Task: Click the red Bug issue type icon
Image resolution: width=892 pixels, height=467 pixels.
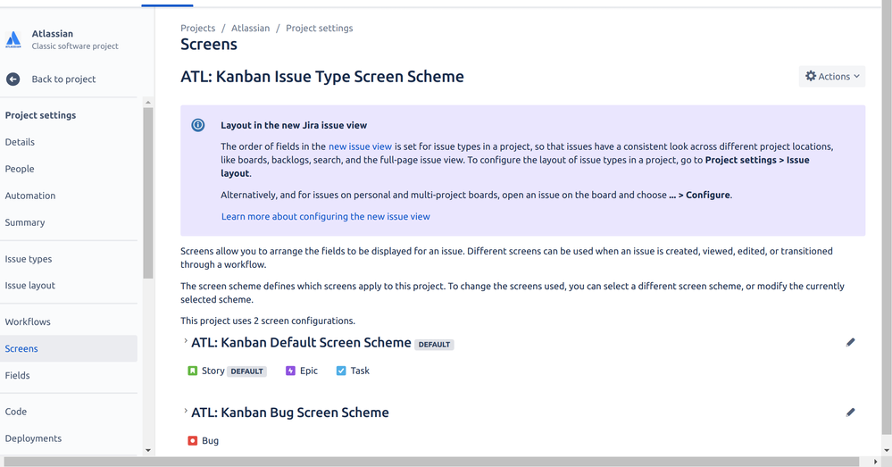Action: (x=192, y=441)
